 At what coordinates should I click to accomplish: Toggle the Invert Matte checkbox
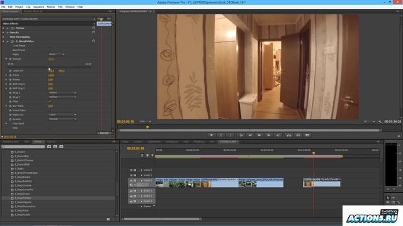pyautogui.click(x=50, y=110)
